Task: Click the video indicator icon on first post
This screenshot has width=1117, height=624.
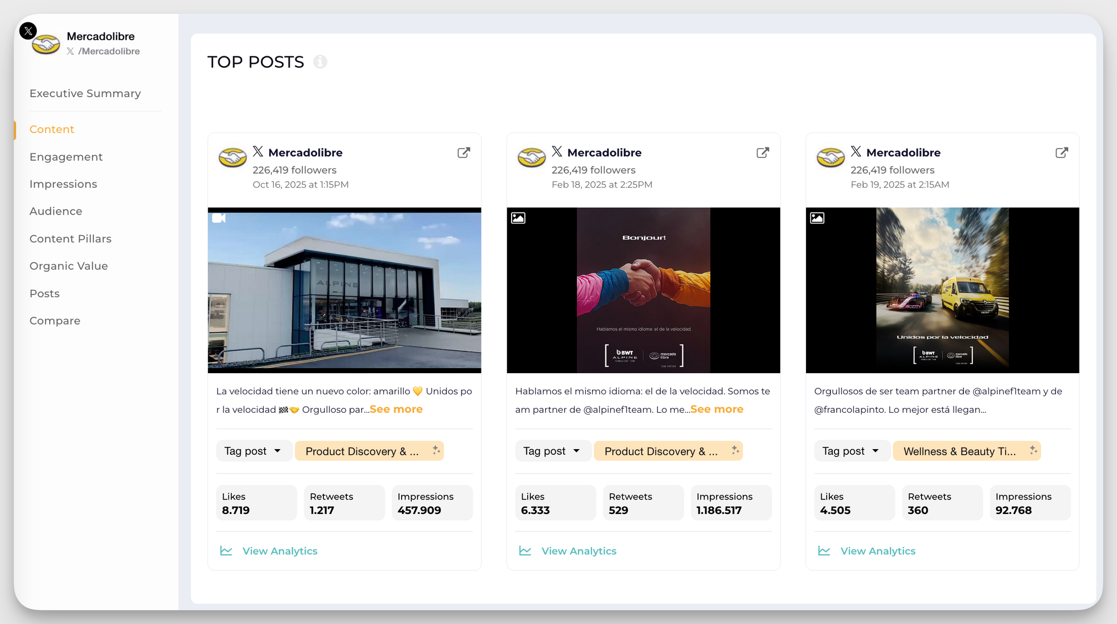Action: pos(219,218)
